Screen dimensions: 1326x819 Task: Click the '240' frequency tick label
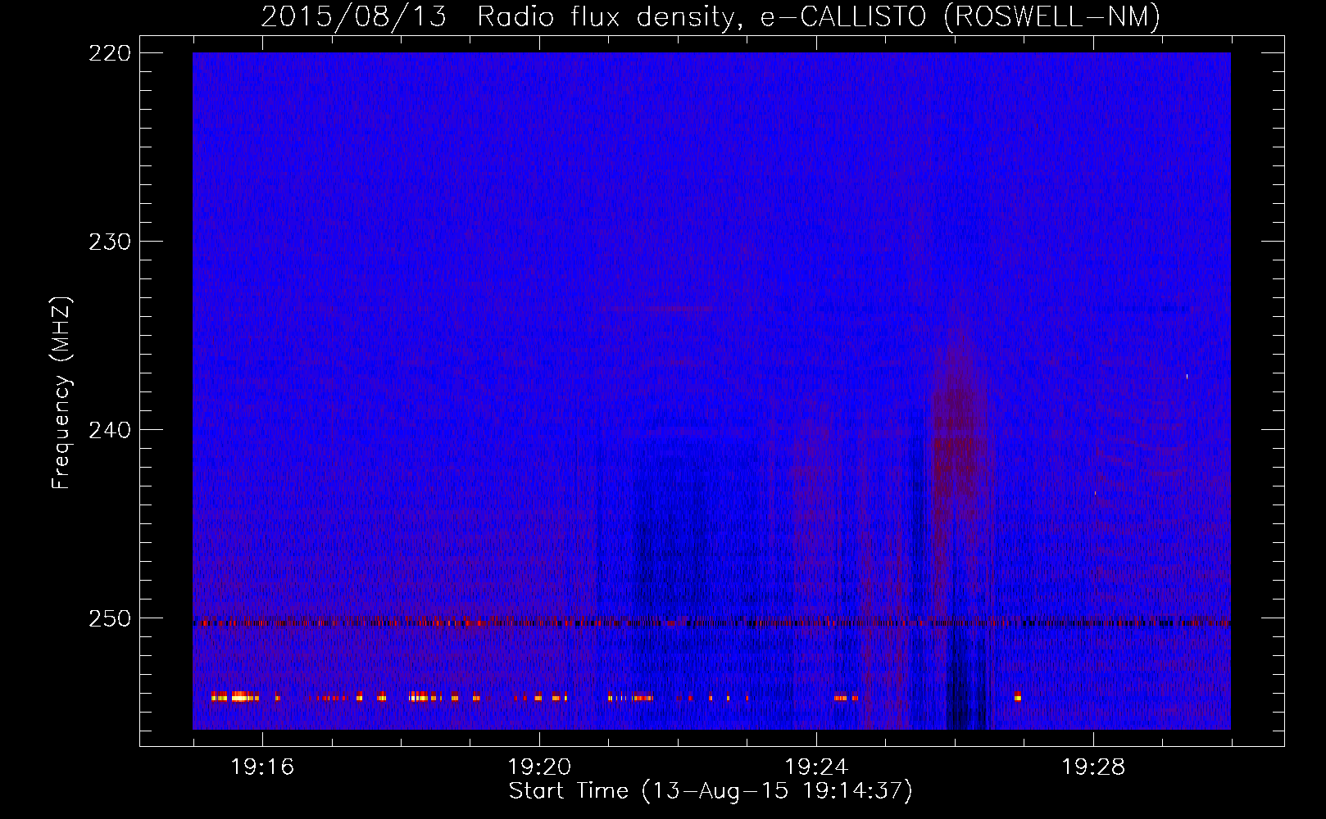tap(109, 430)
